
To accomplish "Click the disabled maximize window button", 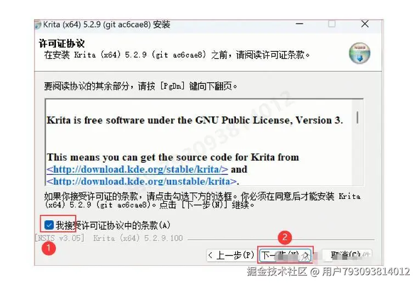I will tap(332, 24).
